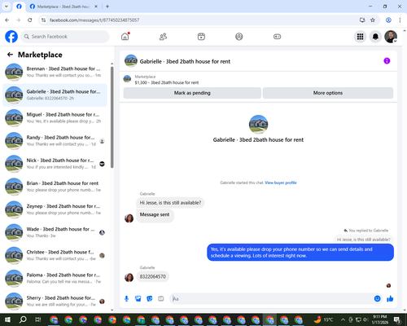The width and height of the screenshot is (407, 326).
Task: Open Paloma's conversation
Action: click(55, 278)
